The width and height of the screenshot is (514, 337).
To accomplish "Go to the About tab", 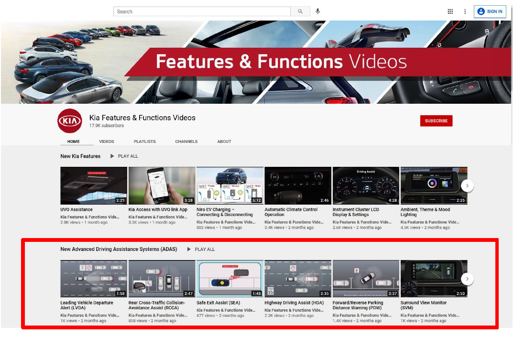I will coord(224,141).
